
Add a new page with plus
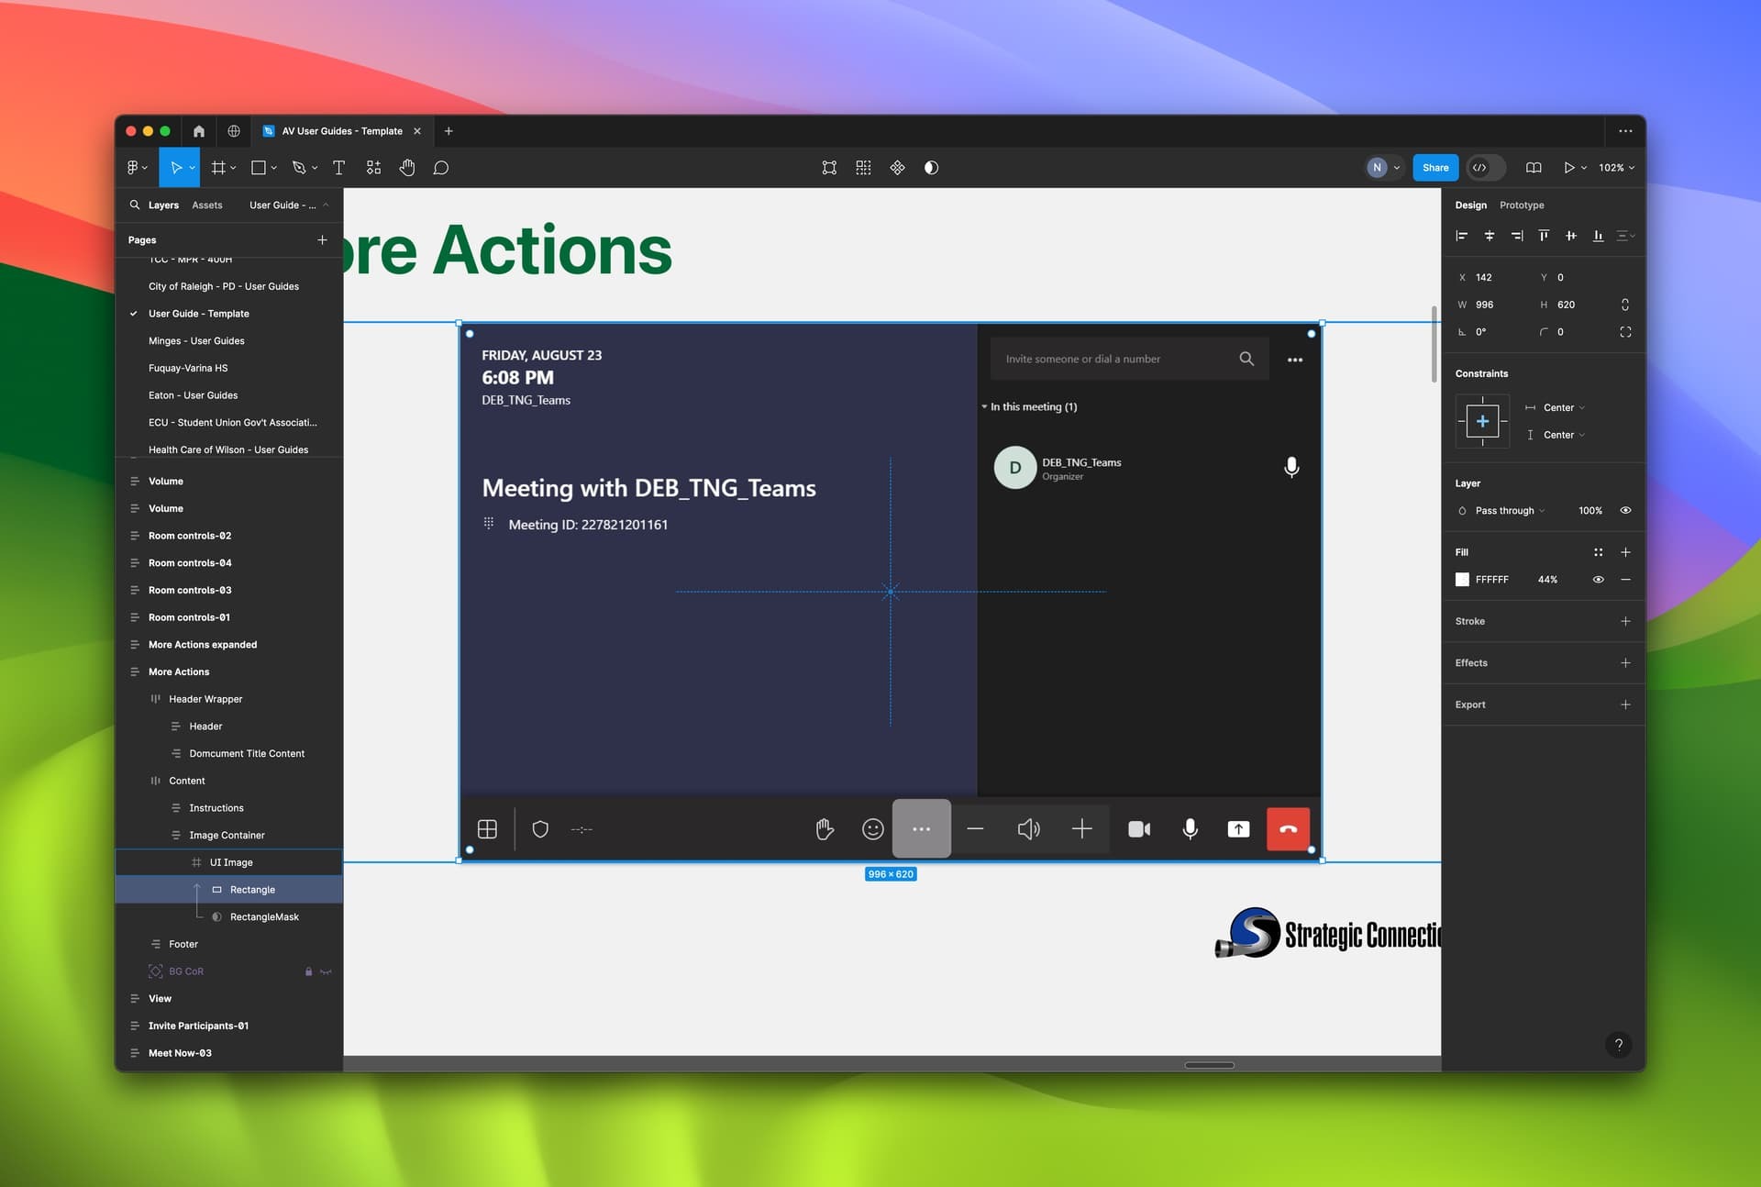(322, 240)
